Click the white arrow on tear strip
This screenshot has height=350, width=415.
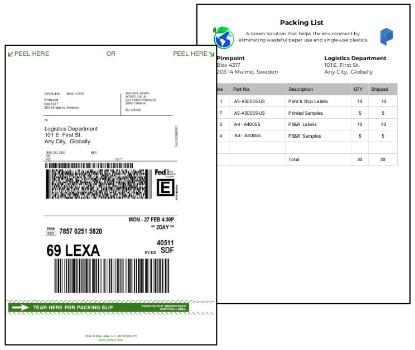[21, 307]
